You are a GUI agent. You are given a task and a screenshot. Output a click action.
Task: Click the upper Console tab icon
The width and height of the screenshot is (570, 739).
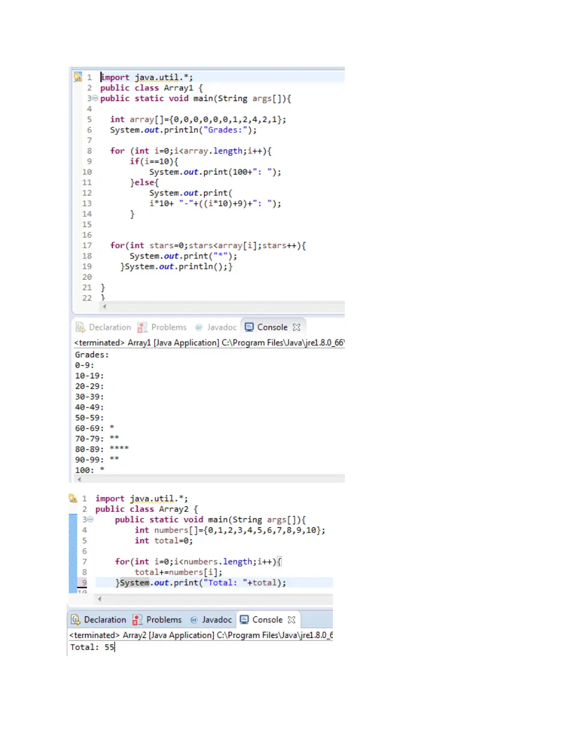click(249, 327)
